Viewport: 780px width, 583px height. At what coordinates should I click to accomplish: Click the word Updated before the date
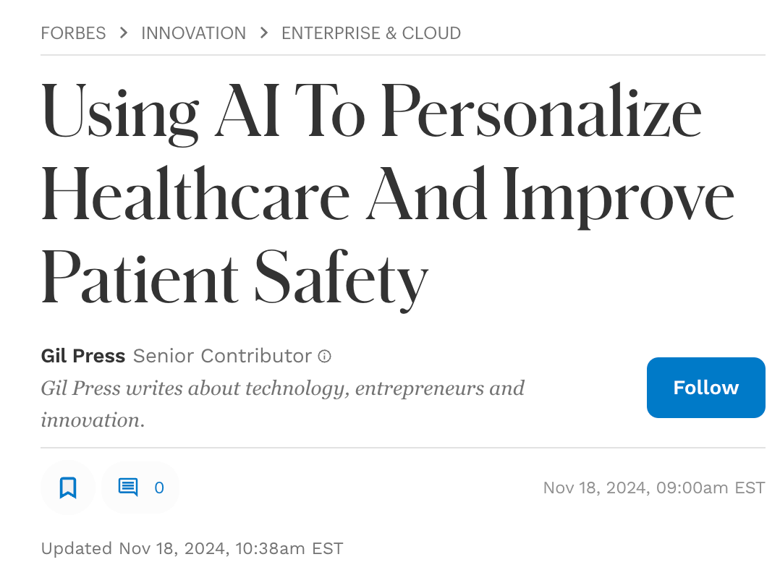(77, 548)
